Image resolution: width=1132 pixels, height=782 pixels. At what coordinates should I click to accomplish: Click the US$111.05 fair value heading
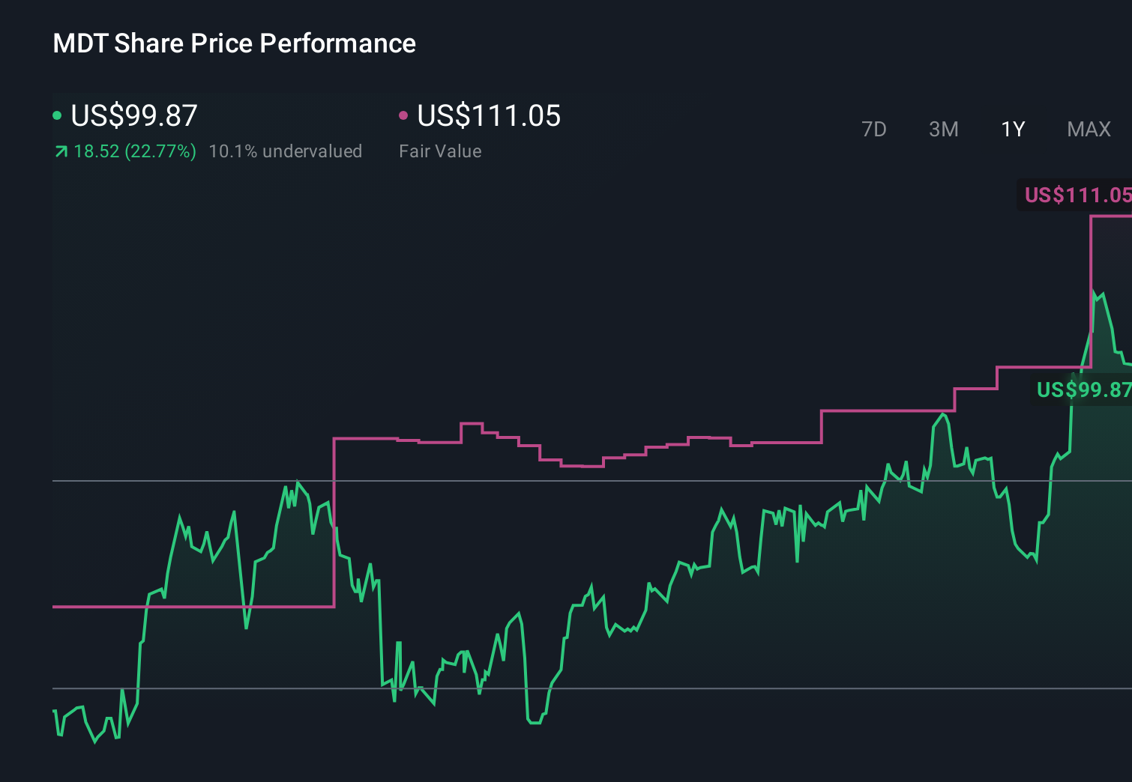(488, 116)
